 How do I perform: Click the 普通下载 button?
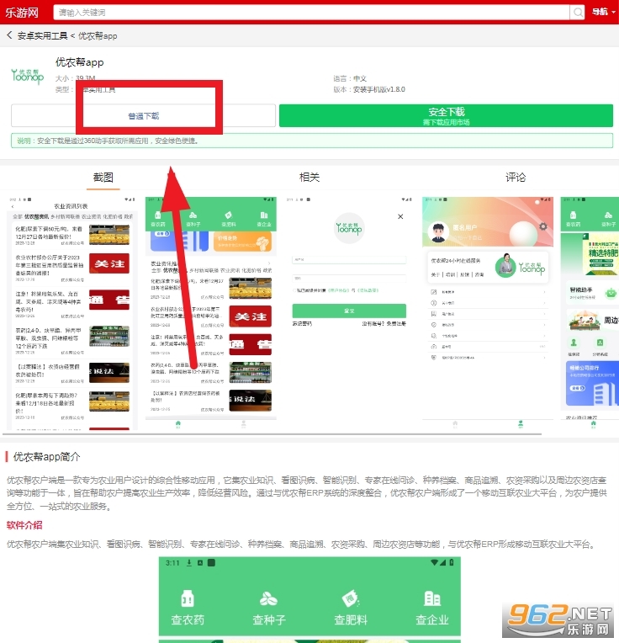(144, 116)
